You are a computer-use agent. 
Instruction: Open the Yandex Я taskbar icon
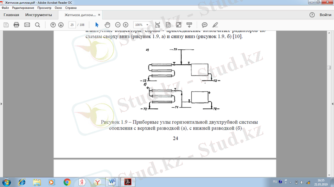click(x=82, y=182)
